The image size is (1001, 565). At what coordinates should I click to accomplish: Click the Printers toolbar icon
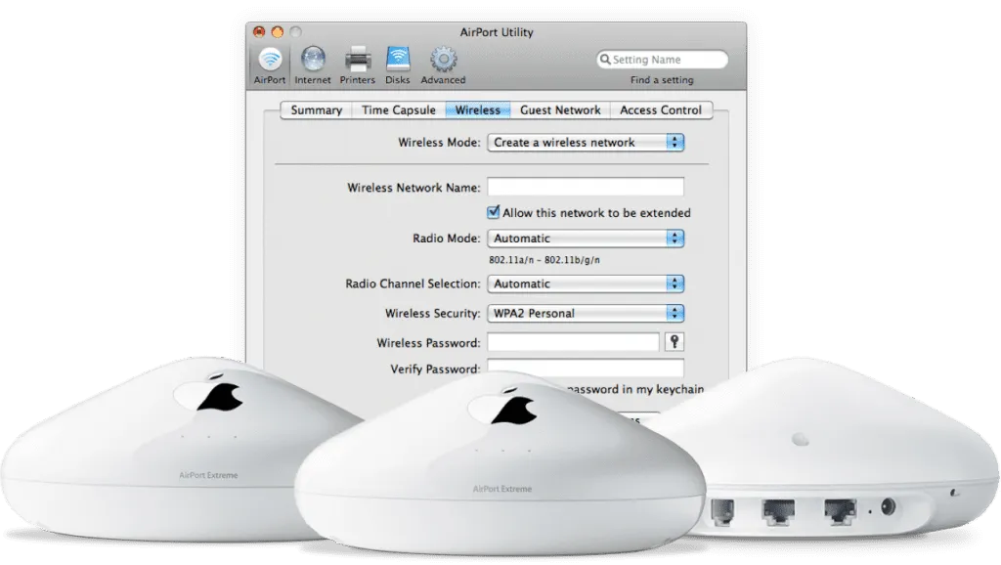357,62
